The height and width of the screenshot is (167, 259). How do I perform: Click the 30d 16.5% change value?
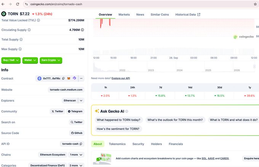click(x=219, y=96)
